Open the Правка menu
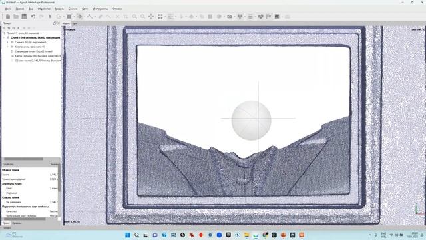The height and width of the screenshot is (240, 426). tap(19, 9)
